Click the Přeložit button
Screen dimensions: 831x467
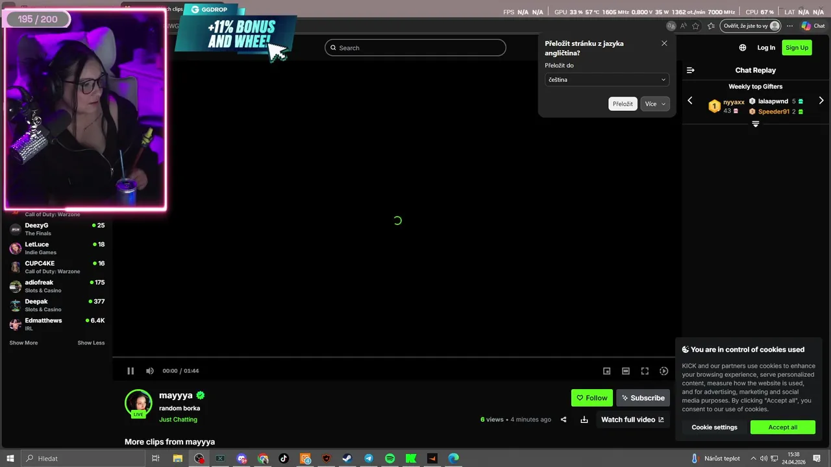(623, 104)
